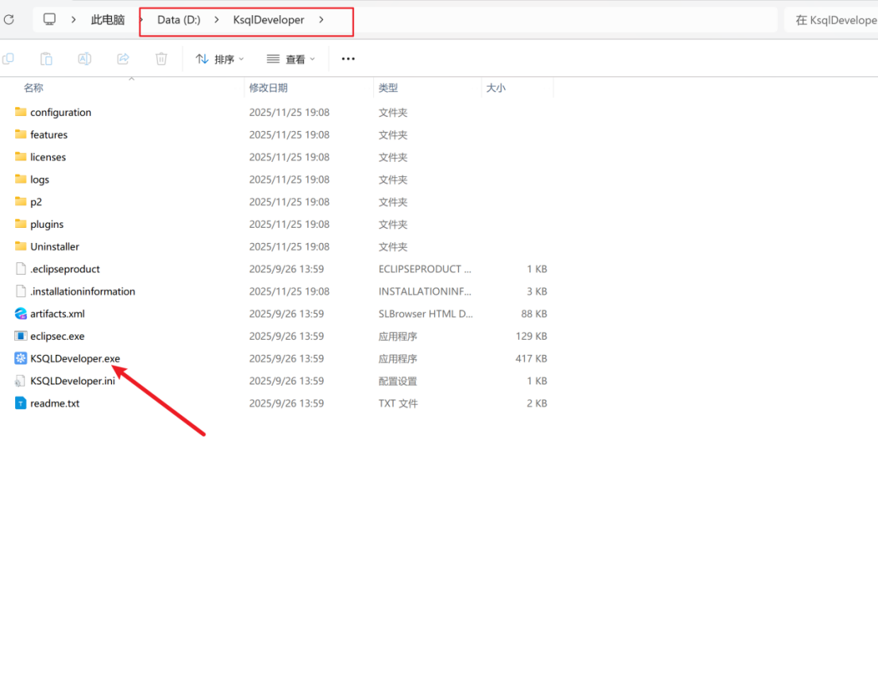Image resolution: width=878 pixels, height=683 pixels.
Task: Click the Share icon in the toolbar
Action: pos(123,59)
